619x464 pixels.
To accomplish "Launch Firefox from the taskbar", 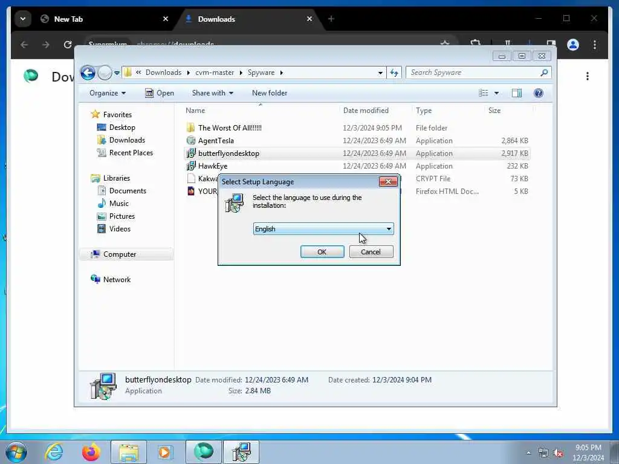I will [91, 452].
